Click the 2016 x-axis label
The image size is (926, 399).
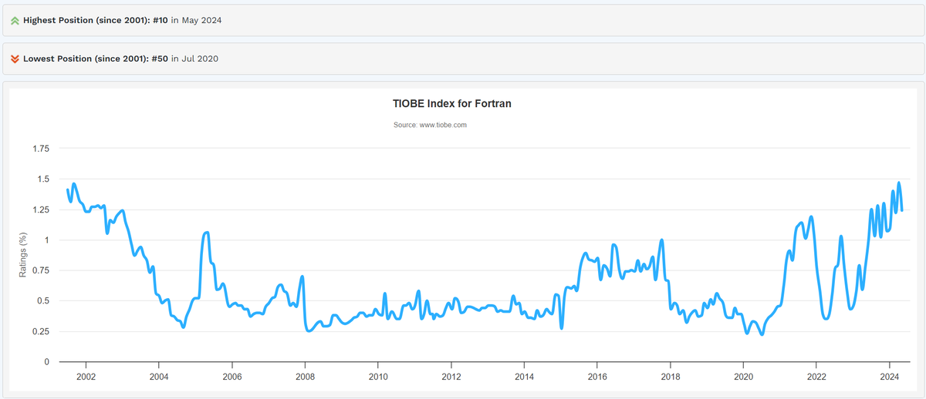(597, 377)
